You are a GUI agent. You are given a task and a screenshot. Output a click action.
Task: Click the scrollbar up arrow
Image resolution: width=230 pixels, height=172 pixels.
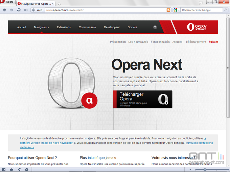228,16
